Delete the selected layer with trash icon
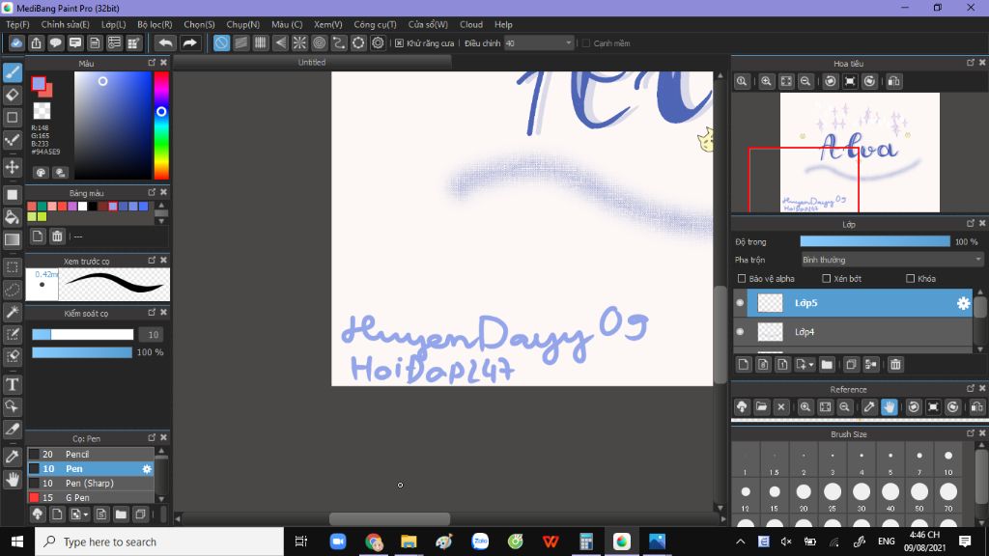Viewport: 989px width, 556px height. pyautogui.click(x=895, y=364)
